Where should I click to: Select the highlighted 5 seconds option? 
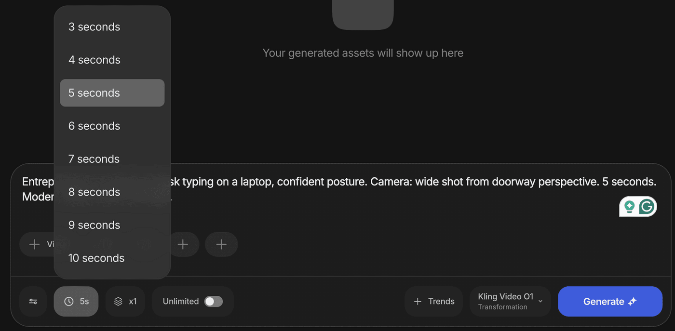point(112,93)
